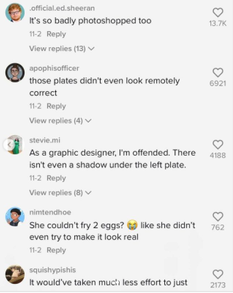Like stevie.mi's graphic designer comment
This screenshot has width=233, height=293.
point(218,145)
